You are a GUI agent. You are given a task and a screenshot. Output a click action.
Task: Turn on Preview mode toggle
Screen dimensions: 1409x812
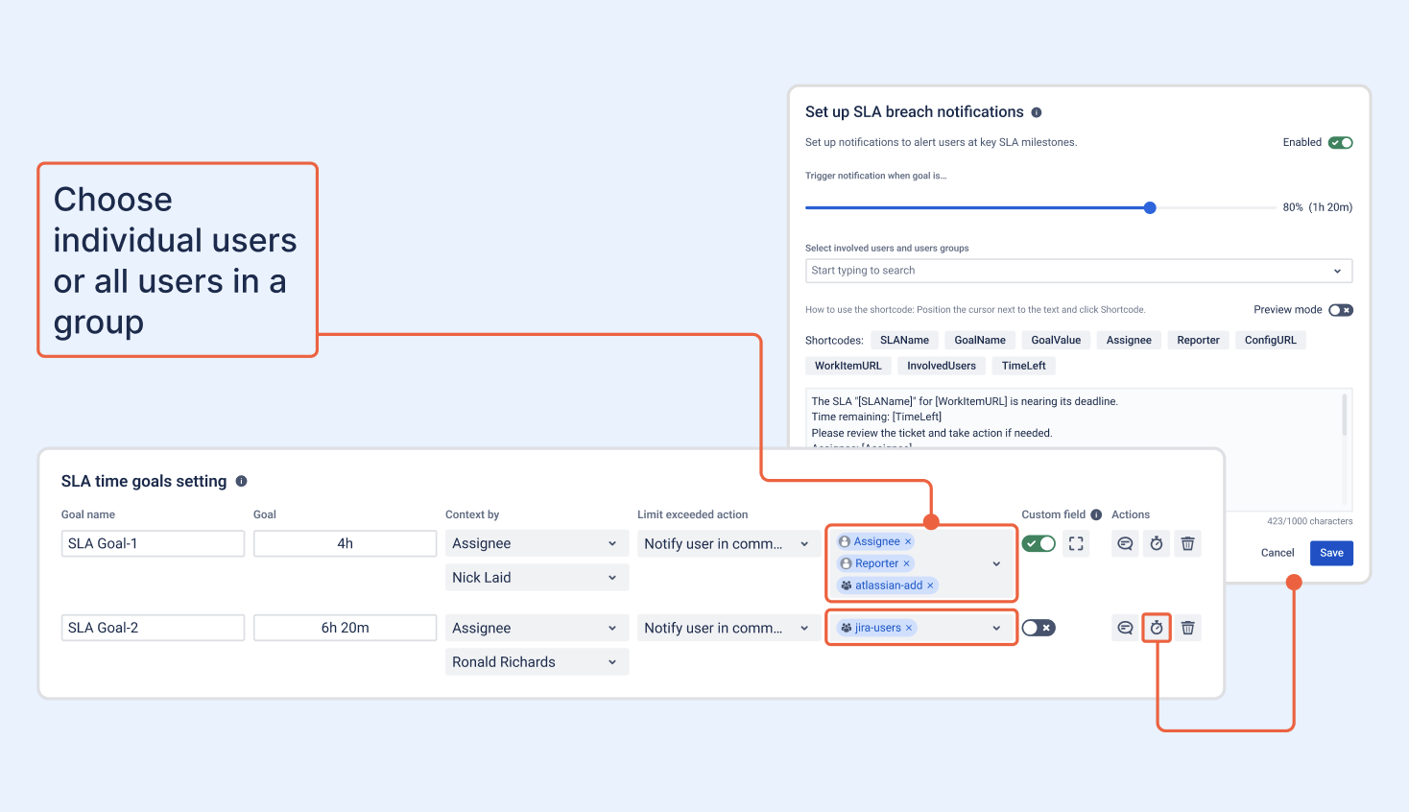click(x=1341, y=310)
